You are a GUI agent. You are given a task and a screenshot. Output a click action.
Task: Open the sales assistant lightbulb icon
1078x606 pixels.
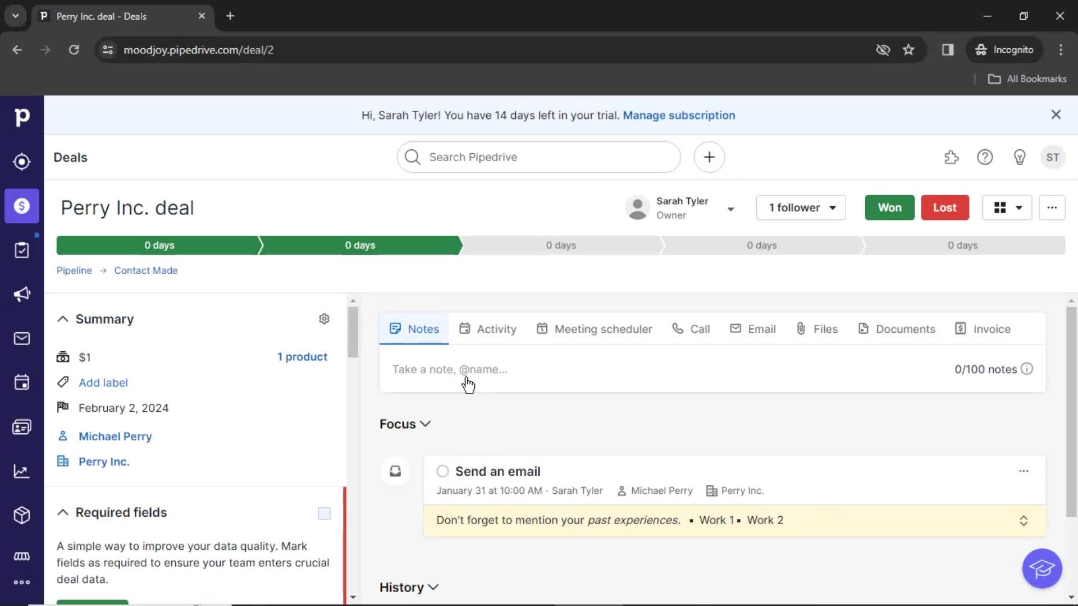1020,157
